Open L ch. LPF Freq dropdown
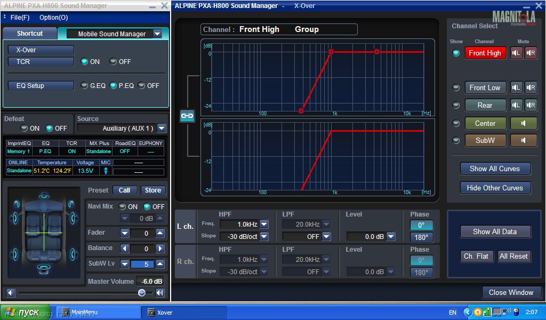The image size is (546, 320). (326, 224)
